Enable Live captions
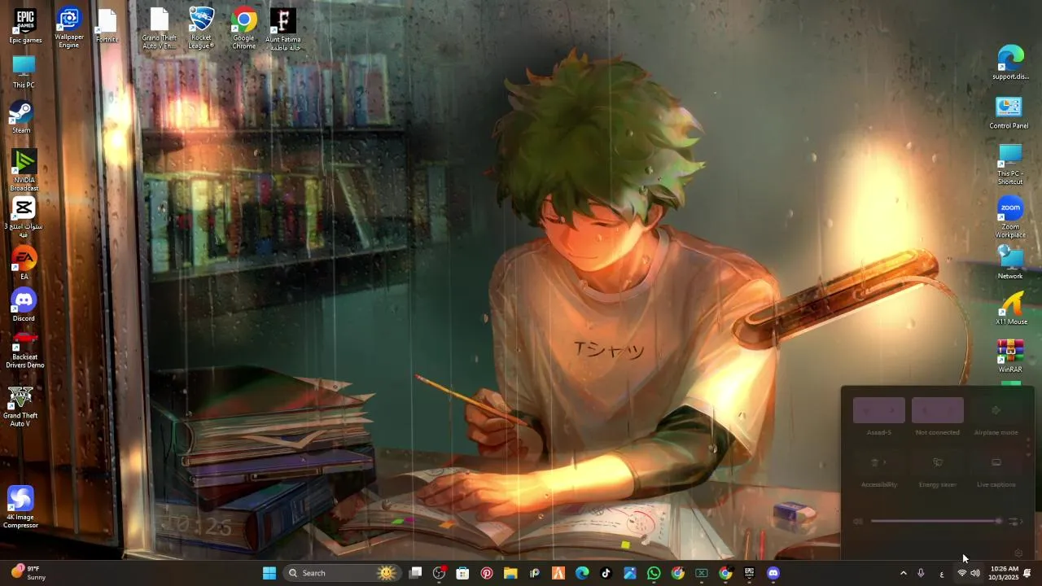The height and width of the screenshot is (586, 1042). [996, 462]
